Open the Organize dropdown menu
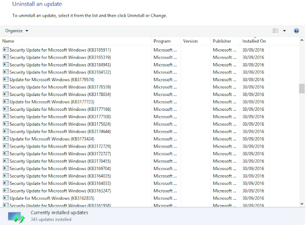305x225 pixels. 17,31
